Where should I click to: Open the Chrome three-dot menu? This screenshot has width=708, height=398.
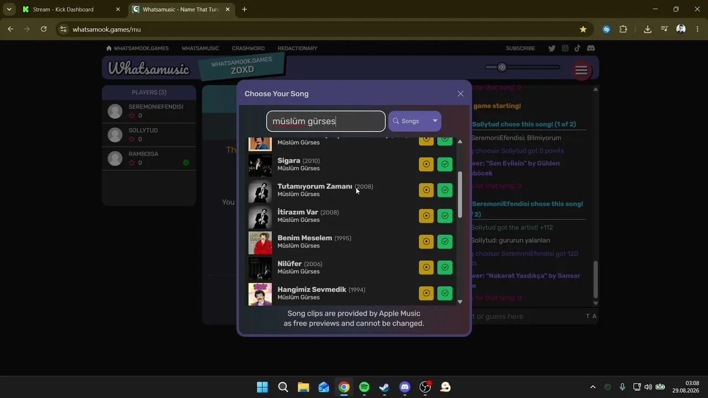697,29
